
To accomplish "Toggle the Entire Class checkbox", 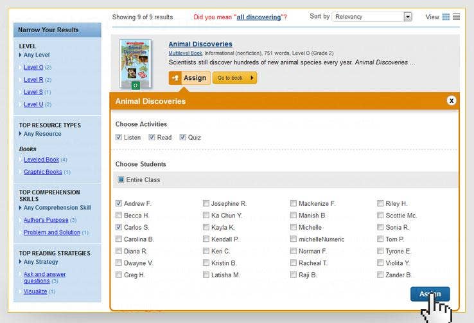I will pyautogui.click(x=121, y=180).
